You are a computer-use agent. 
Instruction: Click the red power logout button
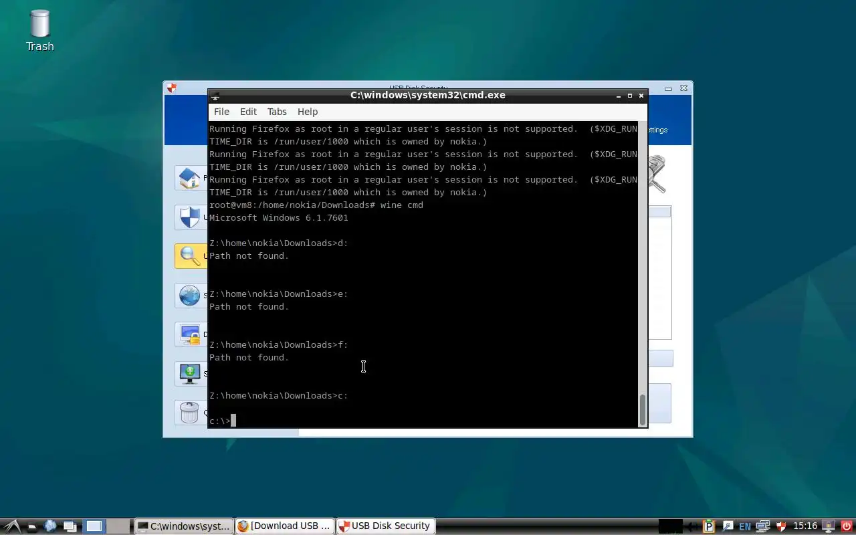tap(846, 526)
